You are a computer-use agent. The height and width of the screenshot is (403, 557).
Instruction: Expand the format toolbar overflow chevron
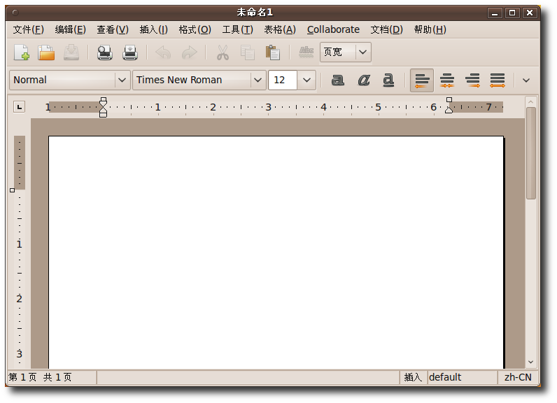pos(526,80)
